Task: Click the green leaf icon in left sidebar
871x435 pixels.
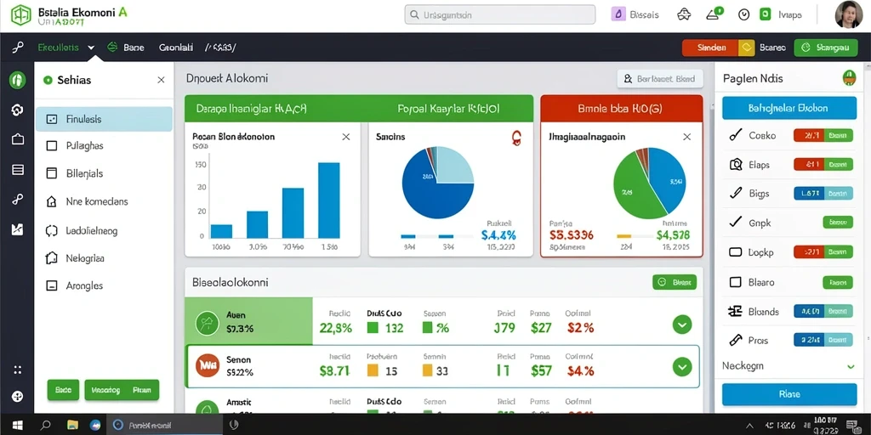Action: coord(17,80)
